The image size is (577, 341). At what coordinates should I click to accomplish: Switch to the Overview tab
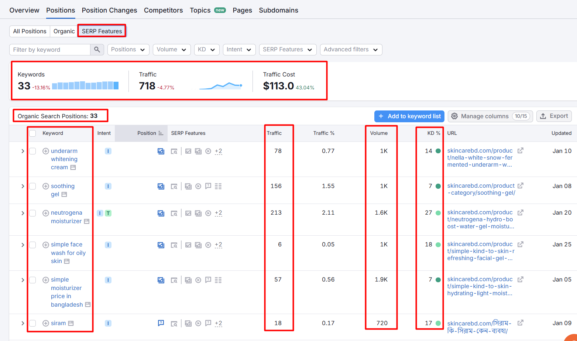pos(24,10)
